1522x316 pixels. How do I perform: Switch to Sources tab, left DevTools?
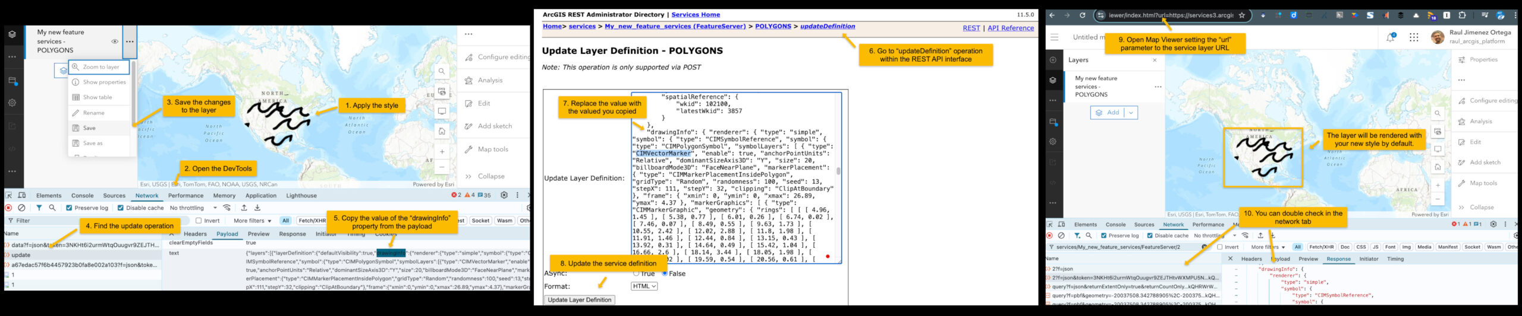114,196
